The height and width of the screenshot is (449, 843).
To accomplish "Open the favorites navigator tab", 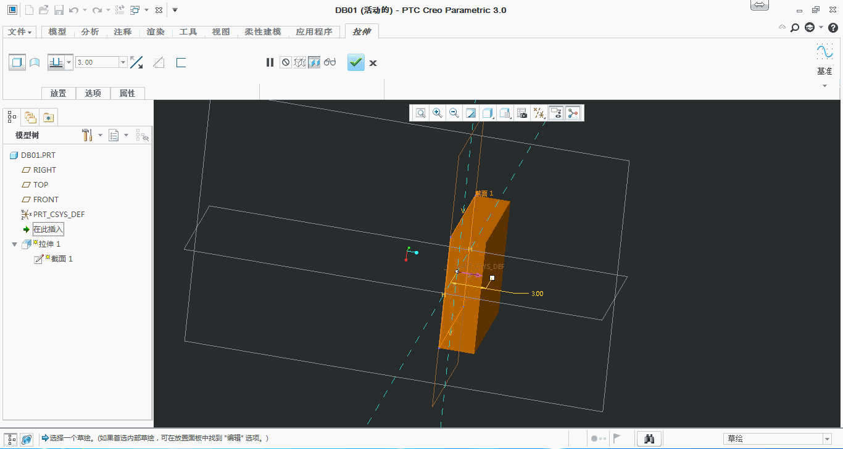I will tap(49, 117).
